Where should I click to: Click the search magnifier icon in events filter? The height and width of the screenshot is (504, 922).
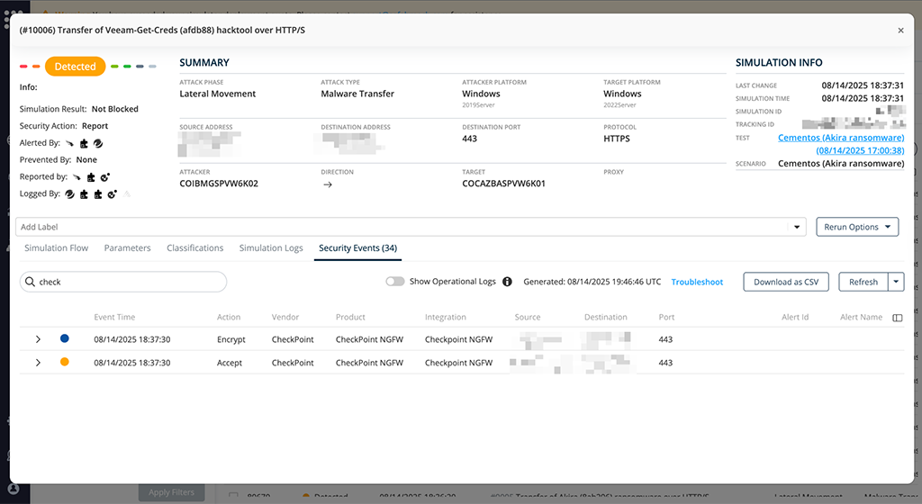pos(30,282)
